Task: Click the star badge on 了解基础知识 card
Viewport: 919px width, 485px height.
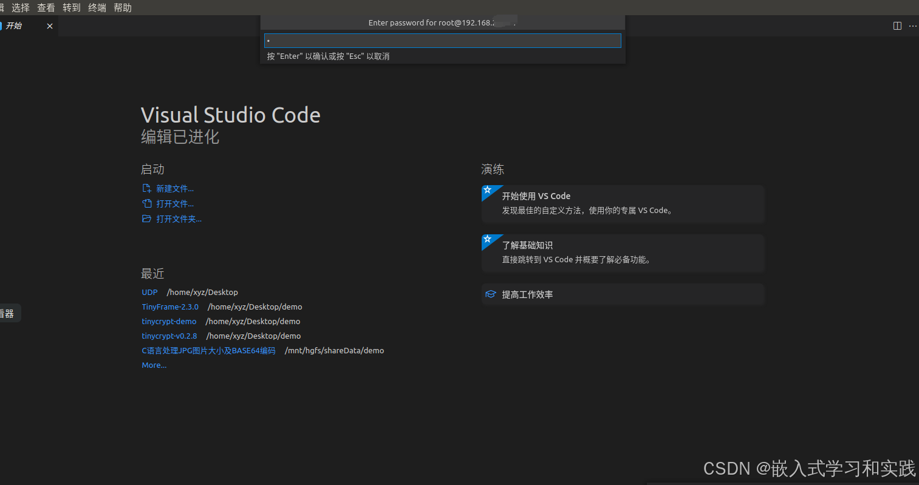Action: click(x=490, y=240)
